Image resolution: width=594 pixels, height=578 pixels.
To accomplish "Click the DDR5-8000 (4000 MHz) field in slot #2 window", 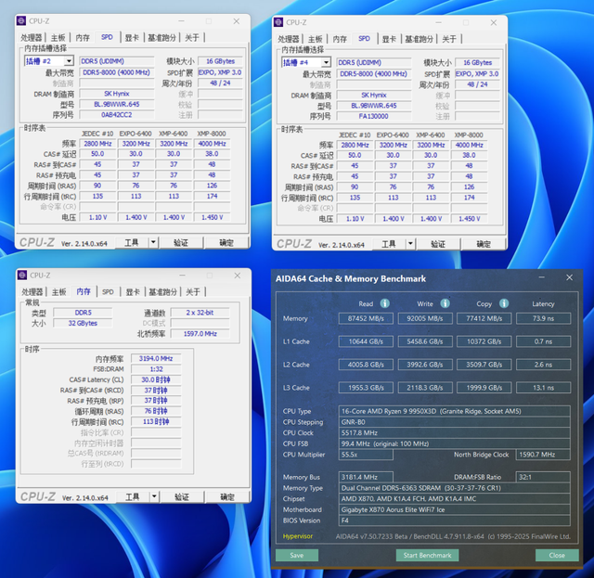I will [117, 72].
